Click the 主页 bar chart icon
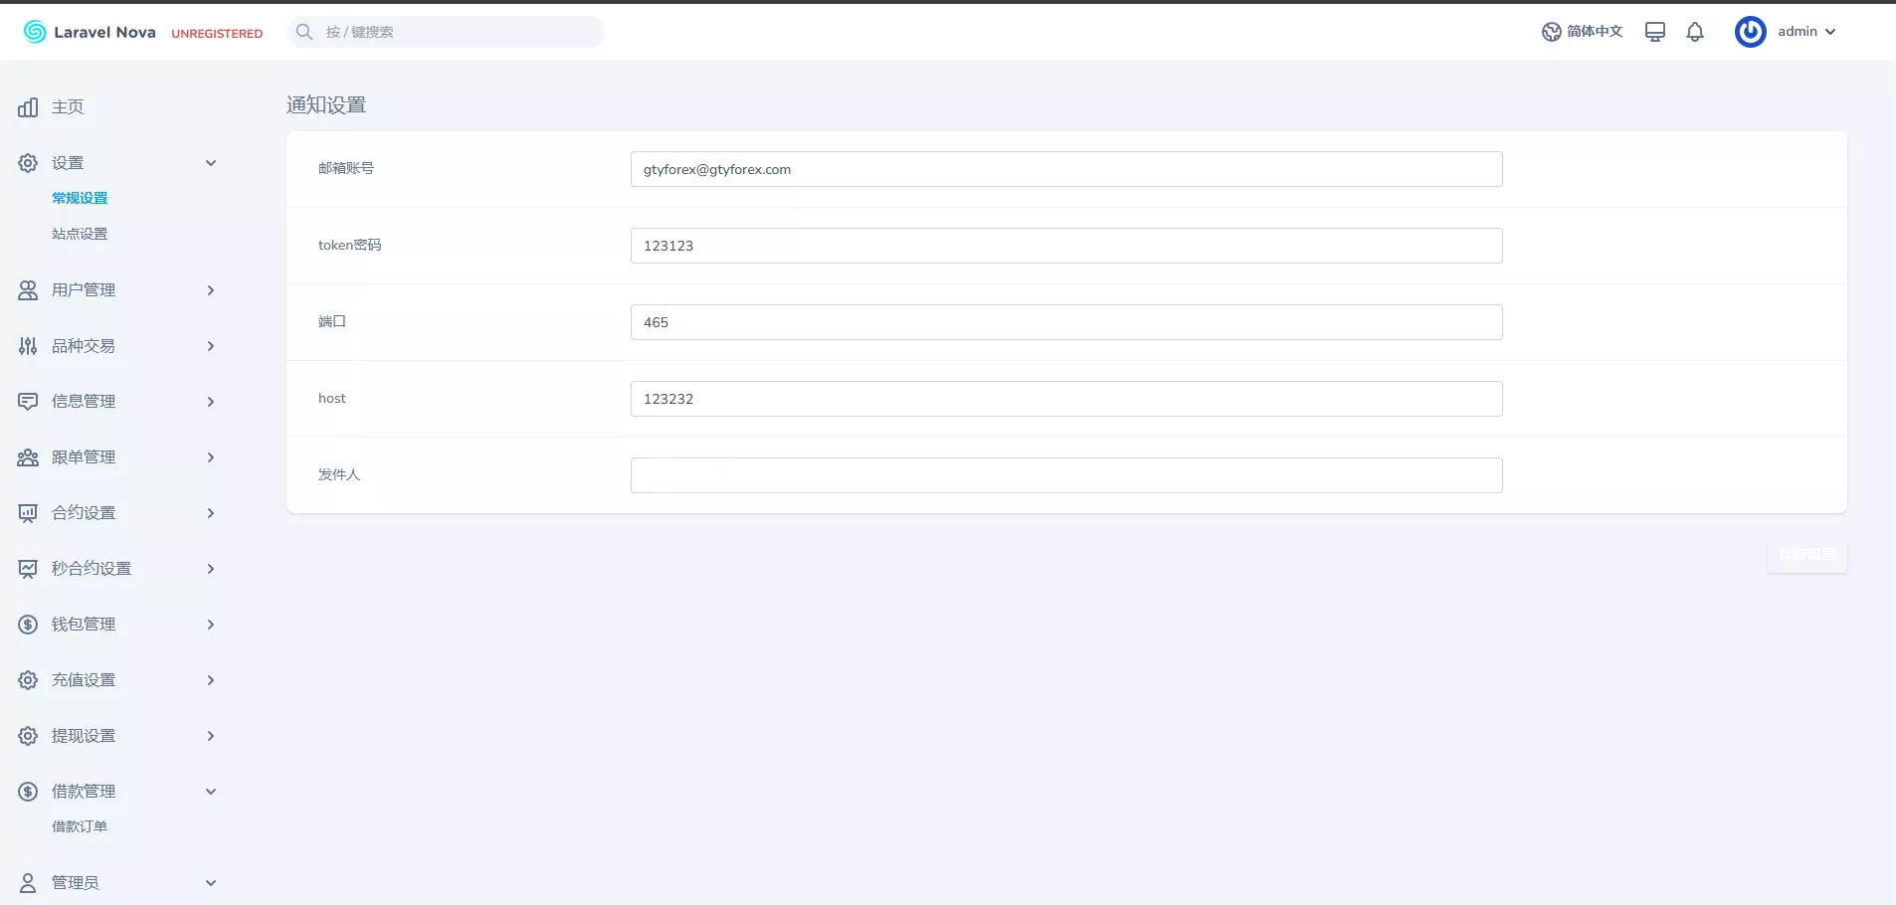Viewport: 1896px width, 905px height. pos(28,107)
